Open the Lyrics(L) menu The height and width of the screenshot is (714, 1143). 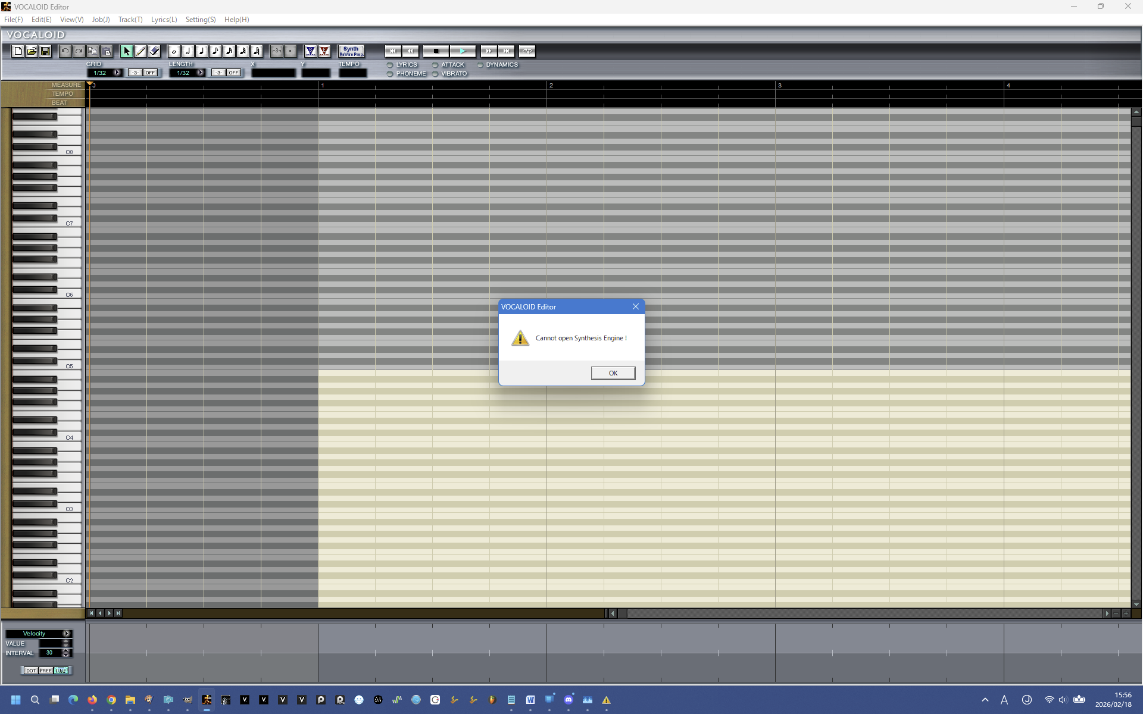(164, 20)
